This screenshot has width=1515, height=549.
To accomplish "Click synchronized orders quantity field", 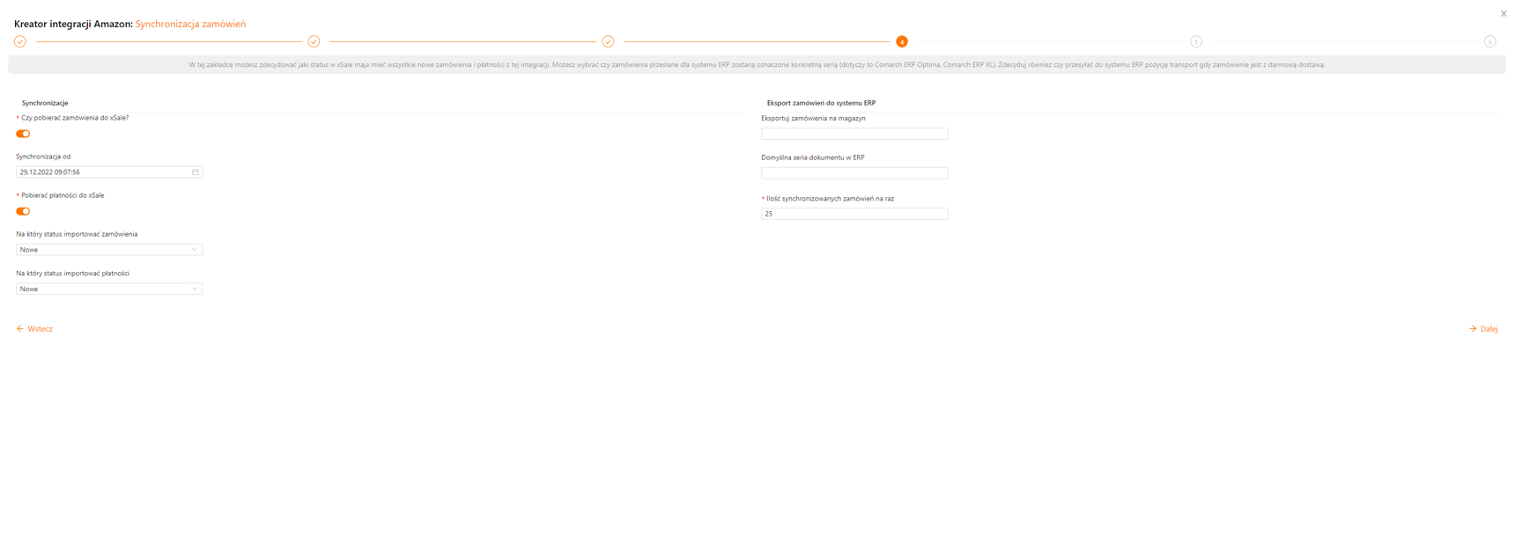I will [854, 214].
